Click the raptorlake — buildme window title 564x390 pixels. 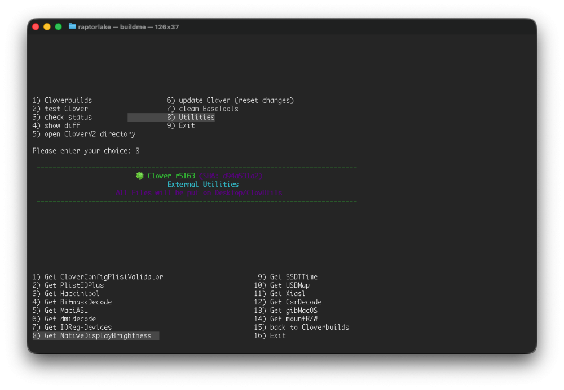(x=129, y=27)
